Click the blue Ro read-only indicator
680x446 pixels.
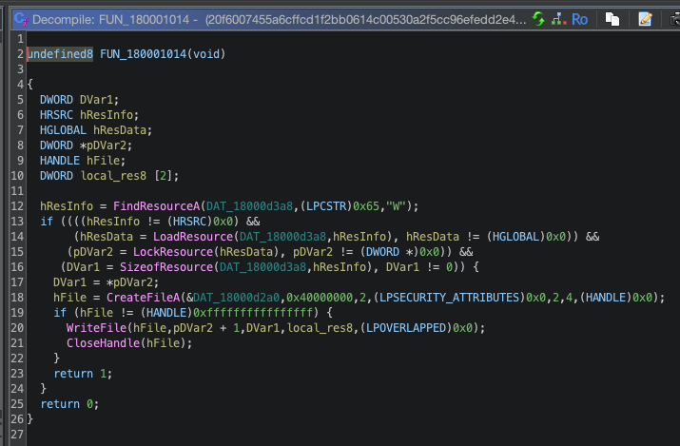tap(579, 20)
